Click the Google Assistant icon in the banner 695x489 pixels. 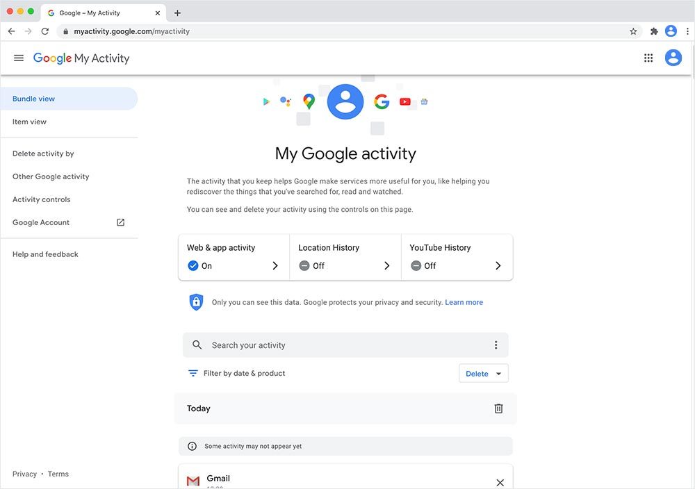(x=286, y=101)
